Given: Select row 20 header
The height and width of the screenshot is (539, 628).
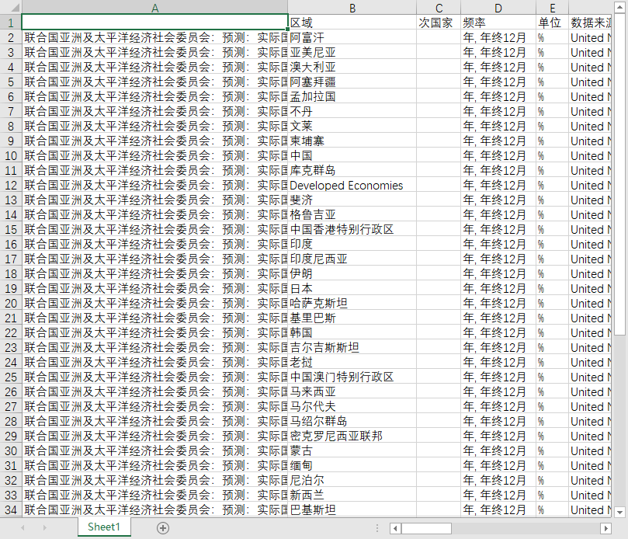Looking at the screenshot, I should click(x=11, y=303).
